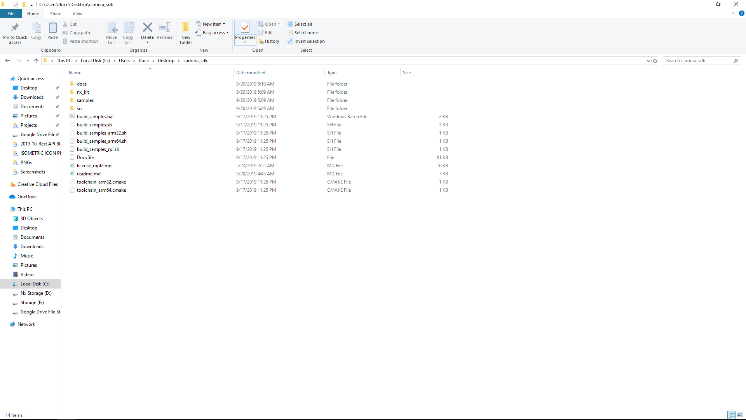Click the Properties icon in ribbon
This screenshot has width=746, height=420.
(244, 32)
